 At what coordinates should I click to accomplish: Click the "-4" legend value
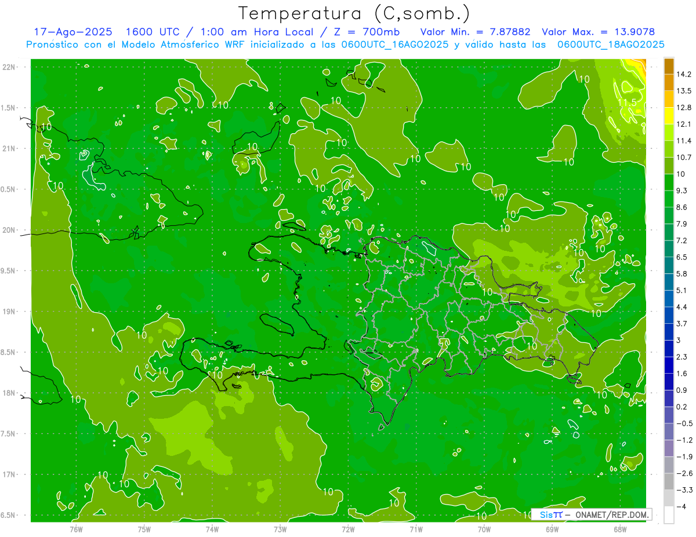click(x=681, y=506)
